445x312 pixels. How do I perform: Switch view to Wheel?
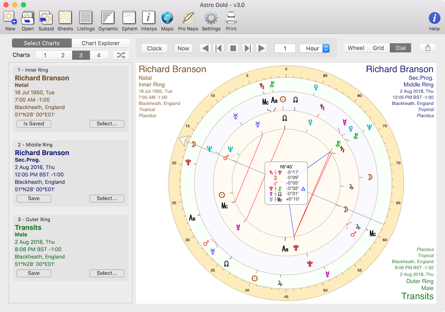[x=356, y=48]
